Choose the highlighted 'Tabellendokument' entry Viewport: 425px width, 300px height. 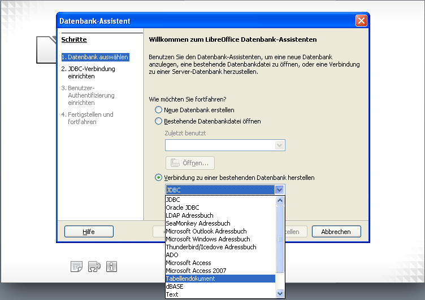point(220,279)
